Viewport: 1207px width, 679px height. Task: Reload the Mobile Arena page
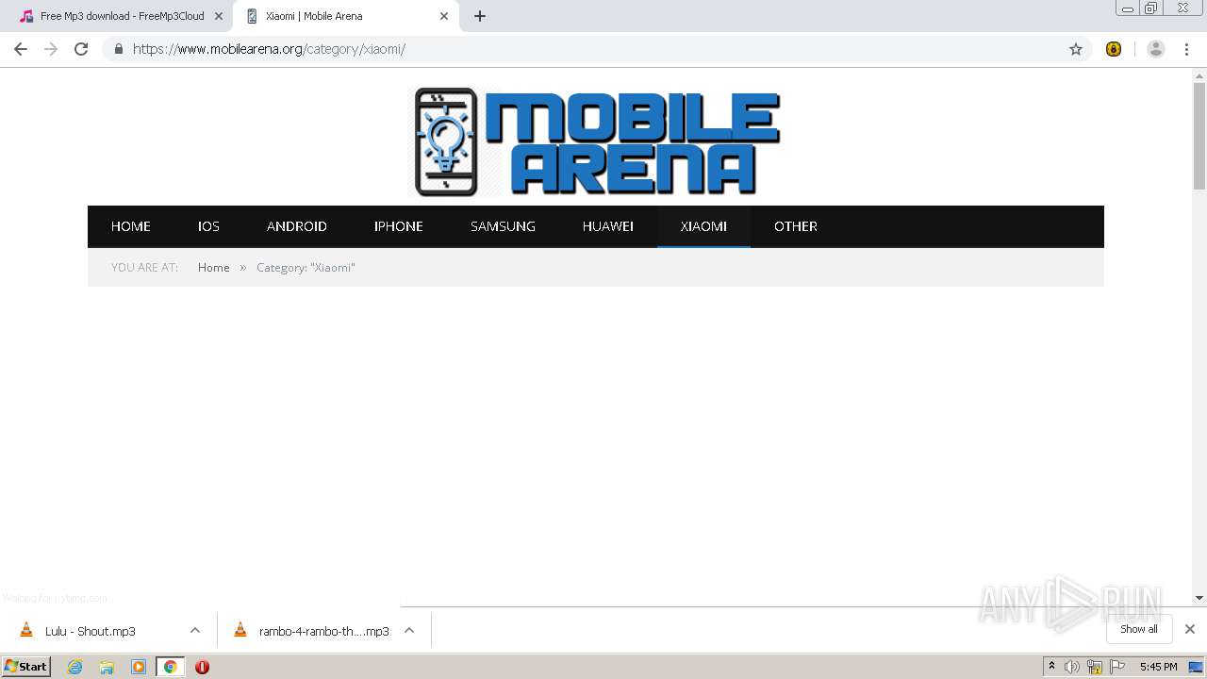click(81, 49)
